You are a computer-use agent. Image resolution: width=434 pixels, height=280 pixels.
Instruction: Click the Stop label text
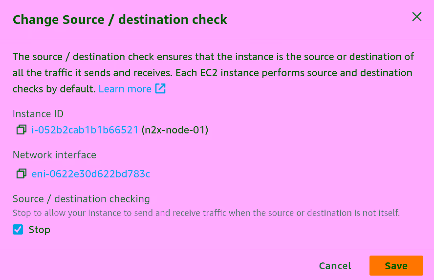[40, 230]
